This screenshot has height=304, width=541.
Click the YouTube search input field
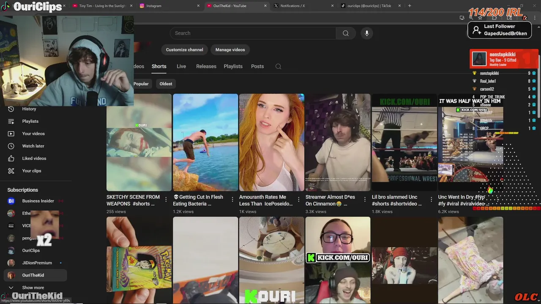253,33
